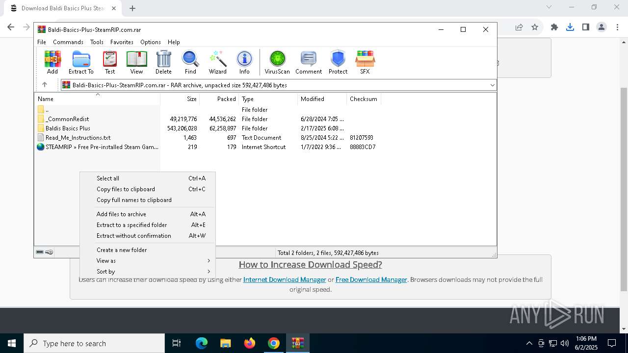Launch Firefox from the taskbar
This screenshot has height=353, width=628.
point(250,343)
